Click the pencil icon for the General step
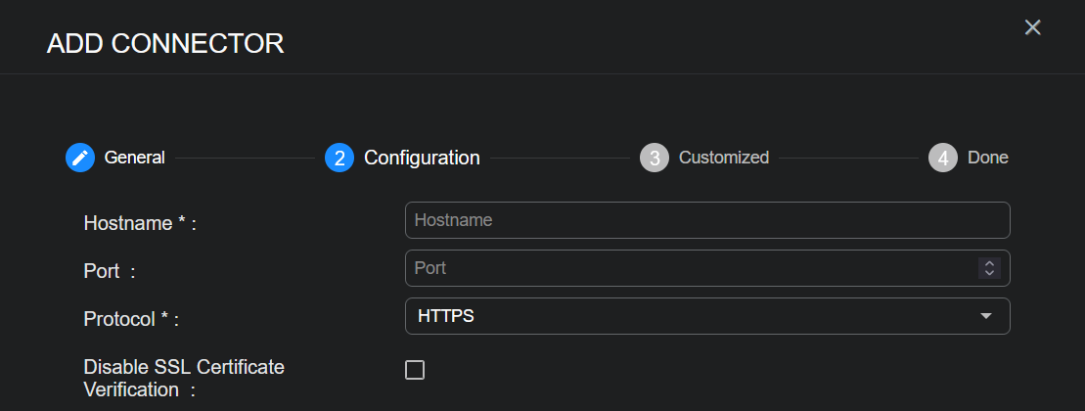The image size is (1085, 411). [x=80, y=158]
